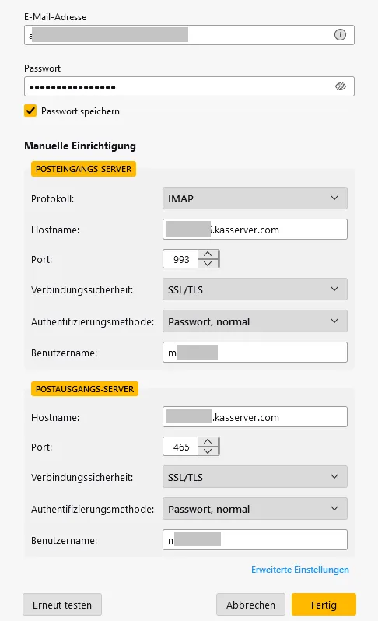The height and width of the screenshot is (621, 378).
Task: Click into the Passwort input field
Action: (x=189, y=86)
